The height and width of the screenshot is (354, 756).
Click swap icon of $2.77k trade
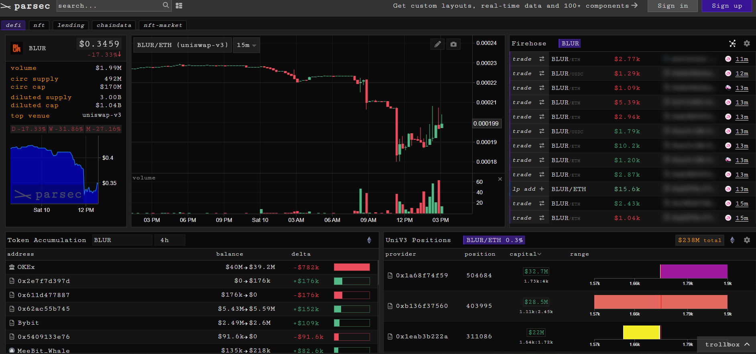click(x=542, y=59)
